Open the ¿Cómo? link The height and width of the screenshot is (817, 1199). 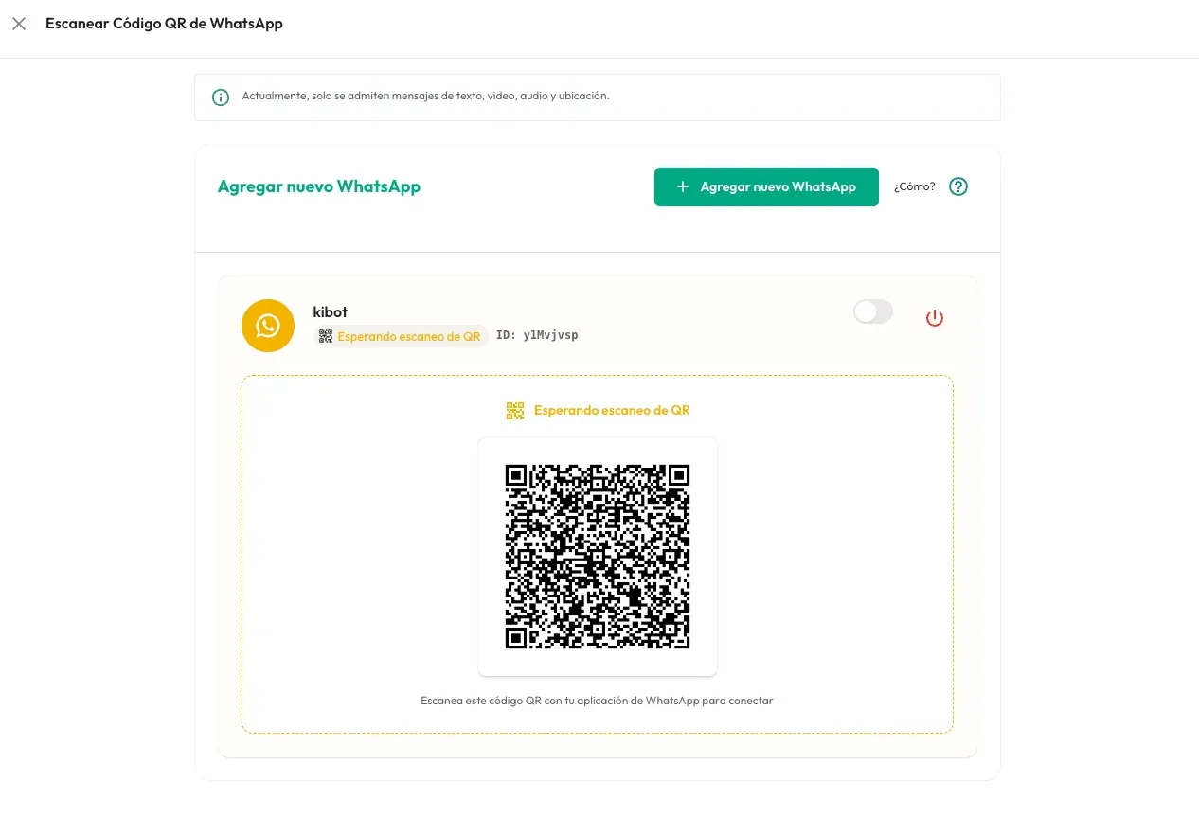(x=912, y=186)
